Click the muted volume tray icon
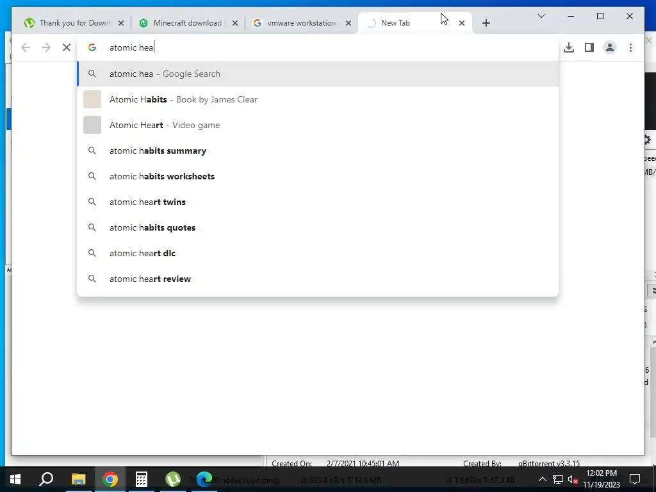This screenshot has width=656, height=492. click(573, 479)
